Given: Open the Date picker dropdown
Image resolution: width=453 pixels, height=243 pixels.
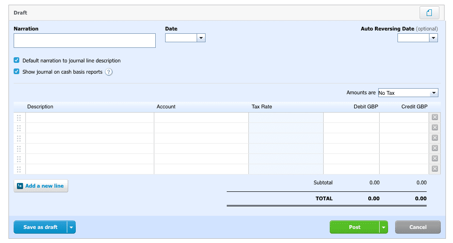Looking at the screenshot, I should pos(201,38).
